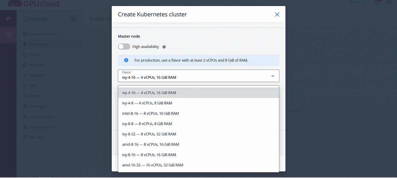397x178 pixels.
Task: Collapse the Compute sidebar panel icon
Action: (73, 19)
